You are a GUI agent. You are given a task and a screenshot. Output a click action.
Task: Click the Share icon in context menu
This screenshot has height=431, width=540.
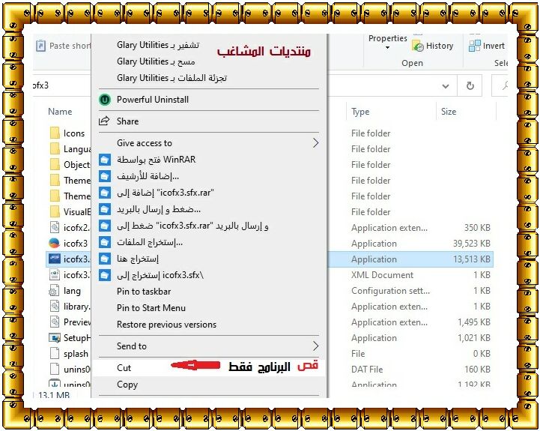coord(104,121)
